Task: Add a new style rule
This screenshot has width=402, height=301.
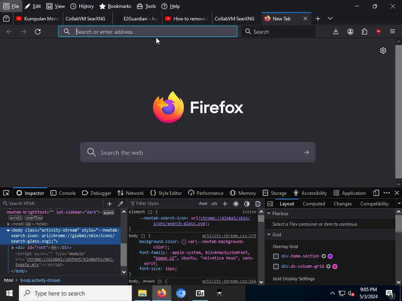Action: click(225, 204)
